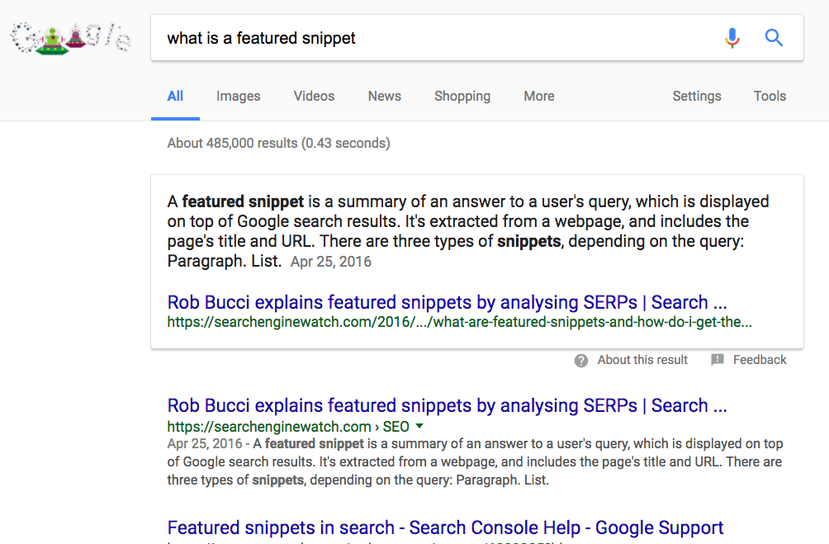Screen dimensions: 829x544
Task: Click the About this result question icon
Action: [x=581, y=361]
